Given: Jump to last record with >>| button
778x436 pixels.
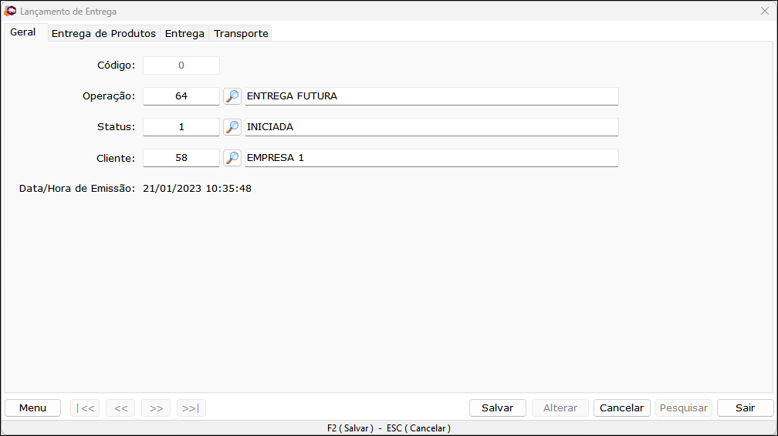Looking at the screenshot, I should click(191, 407).
